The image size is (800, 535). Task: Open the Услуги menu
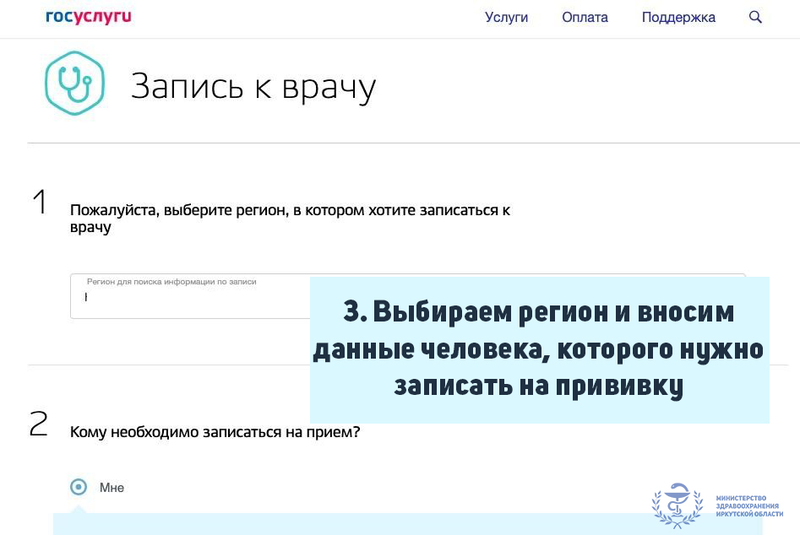[x=506, y=17]
